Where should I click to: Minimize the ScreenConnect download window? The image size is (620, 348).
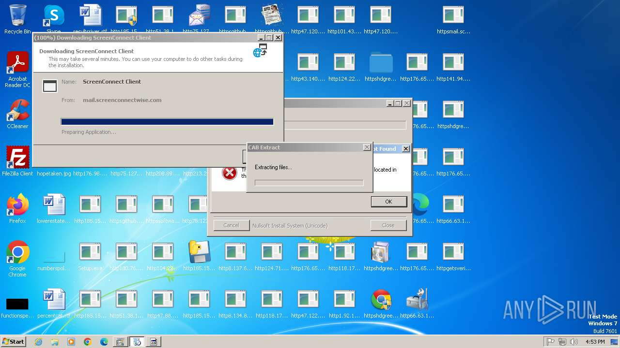(261, 38)
